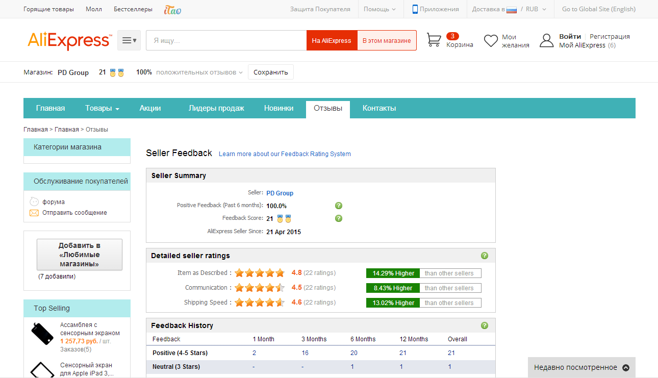The width and height of the screenshot is (658, 378).
Task: Click the forum face icon
Action: [34, 201]
